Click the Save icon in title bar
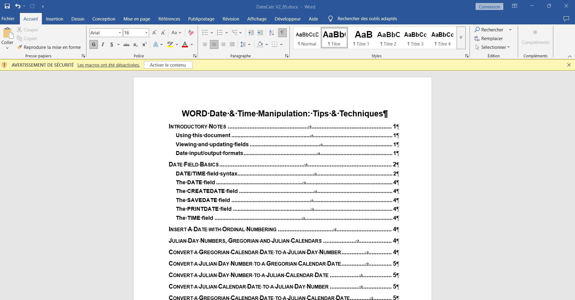 pyautogui.click(x=7, y=6)
